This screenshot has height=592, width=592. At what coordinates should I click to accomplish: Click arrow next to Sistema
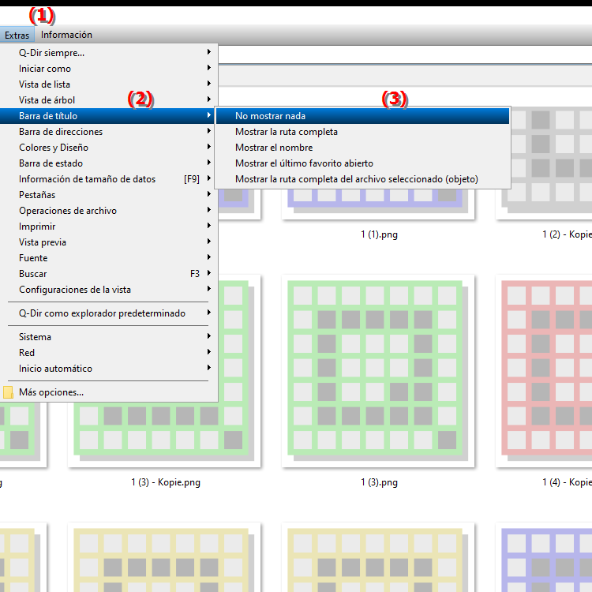point(209,336)
